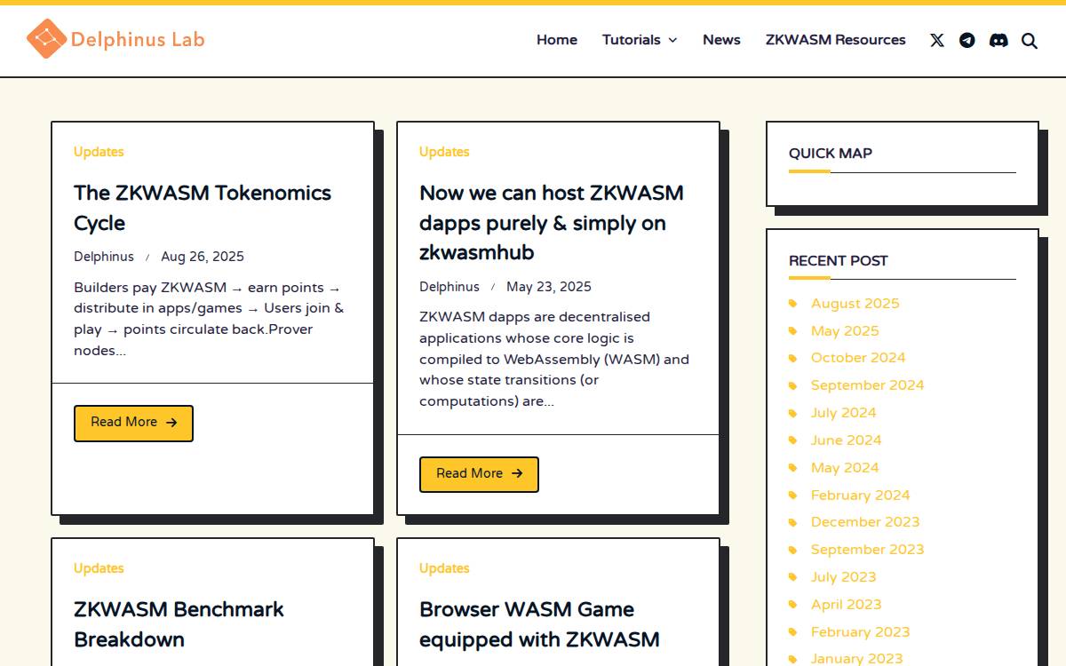Click the RECENT POST heading
This screenshot has width=1066, height=666.
[839, 261]
